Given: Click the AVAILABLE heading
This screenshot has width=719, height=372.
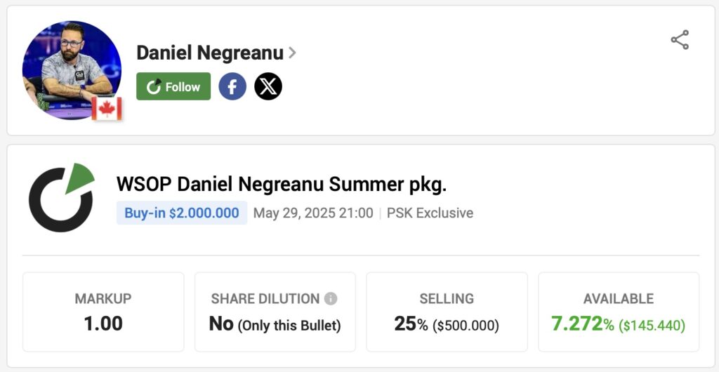Looking at the screenshot, I should coord(619,299).
